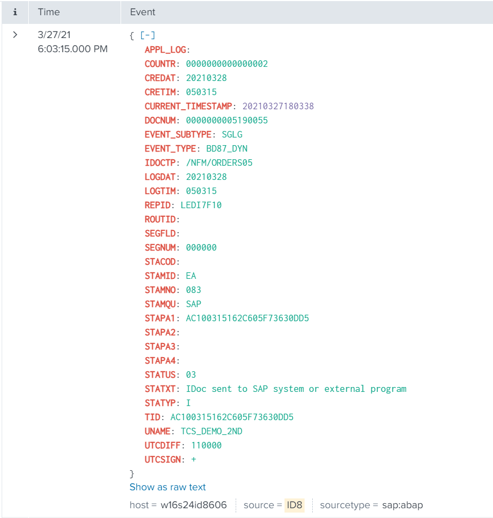Click the REPID value LEDI7F10

(x=201, y=205)
